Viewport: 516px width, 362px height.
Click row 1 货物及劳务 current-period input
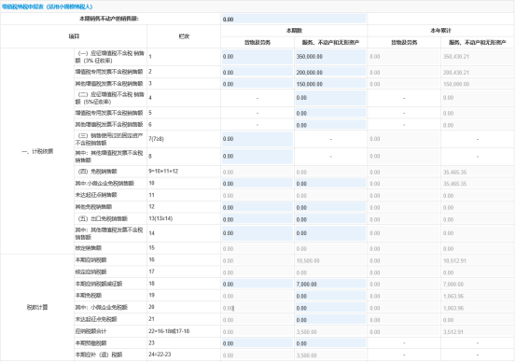tap(258, 57)
